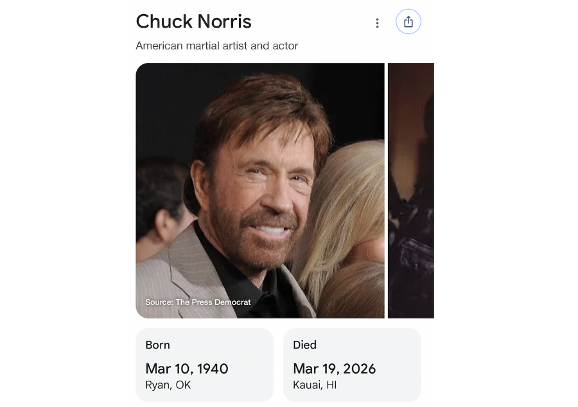The image size is (578, 407).
Task: Select the 'Kauai, HI' location text
Action: coord(315,385)
